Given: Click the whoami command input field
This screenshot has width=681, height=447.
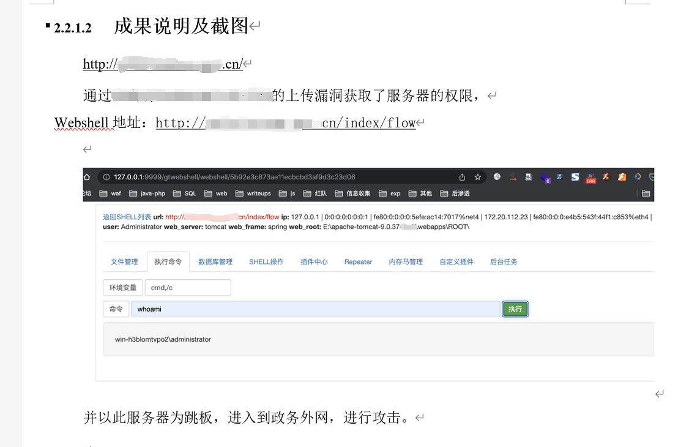Looking at the screenshot, I should click(x=316, y=309).
